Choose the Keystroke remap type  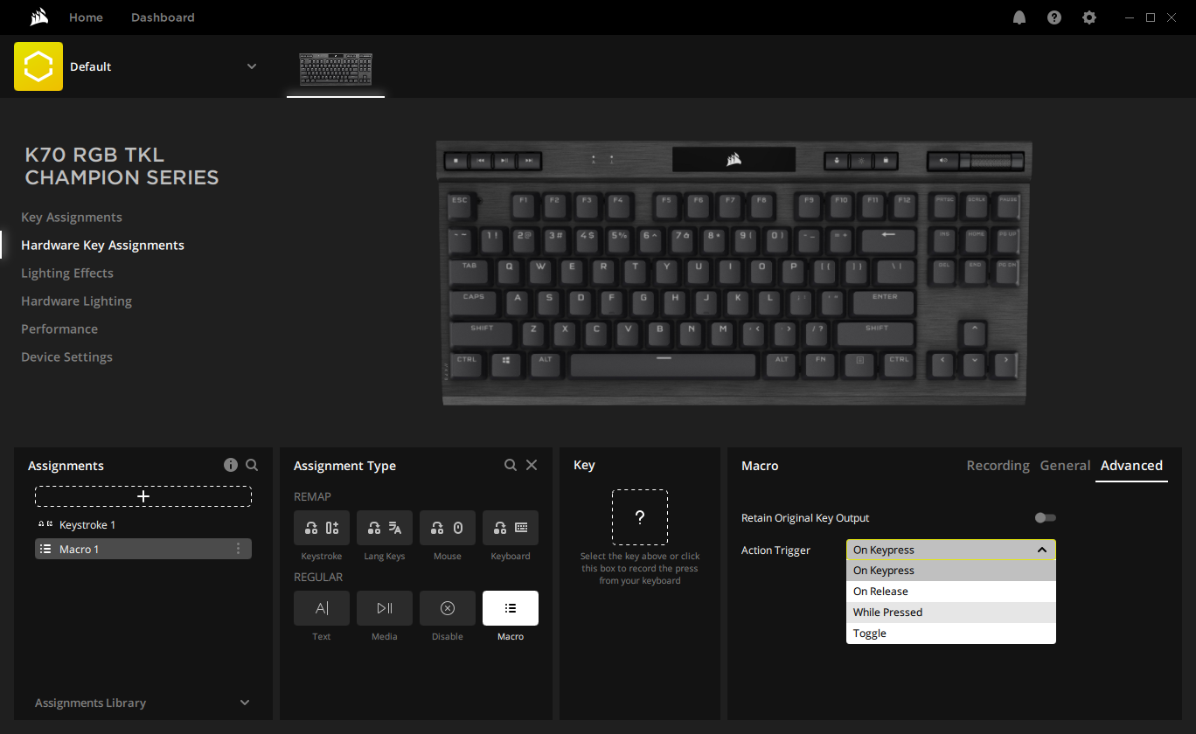coord(322,528)
